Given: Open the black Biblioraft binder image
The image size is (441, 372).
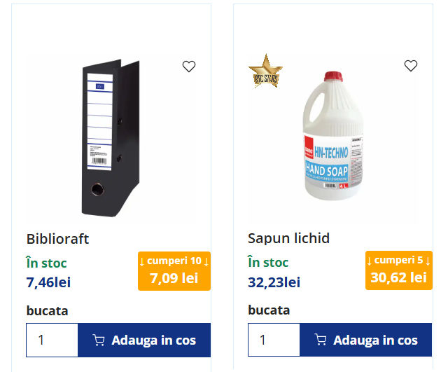Looking at the screenshot, I should (x=111, y=138).
